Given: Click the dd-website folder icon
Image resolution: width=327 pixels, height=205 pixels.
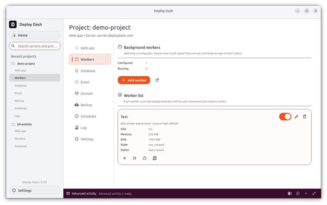Looking at the screenshot, I should click(13, 124).
